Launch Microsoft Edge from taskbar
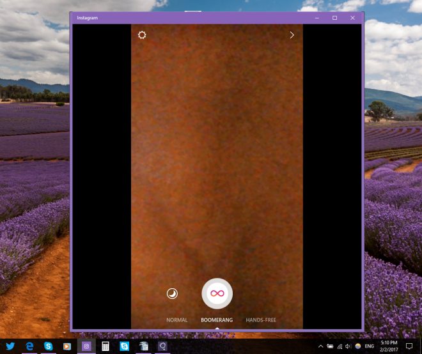The height and width of the screenshot is (354, 422). pos(29,346)
